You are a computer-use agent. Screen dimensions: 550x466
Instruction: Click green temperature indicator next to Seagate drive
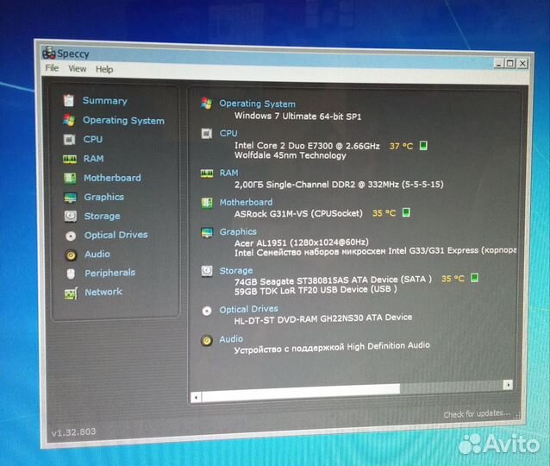474,278
